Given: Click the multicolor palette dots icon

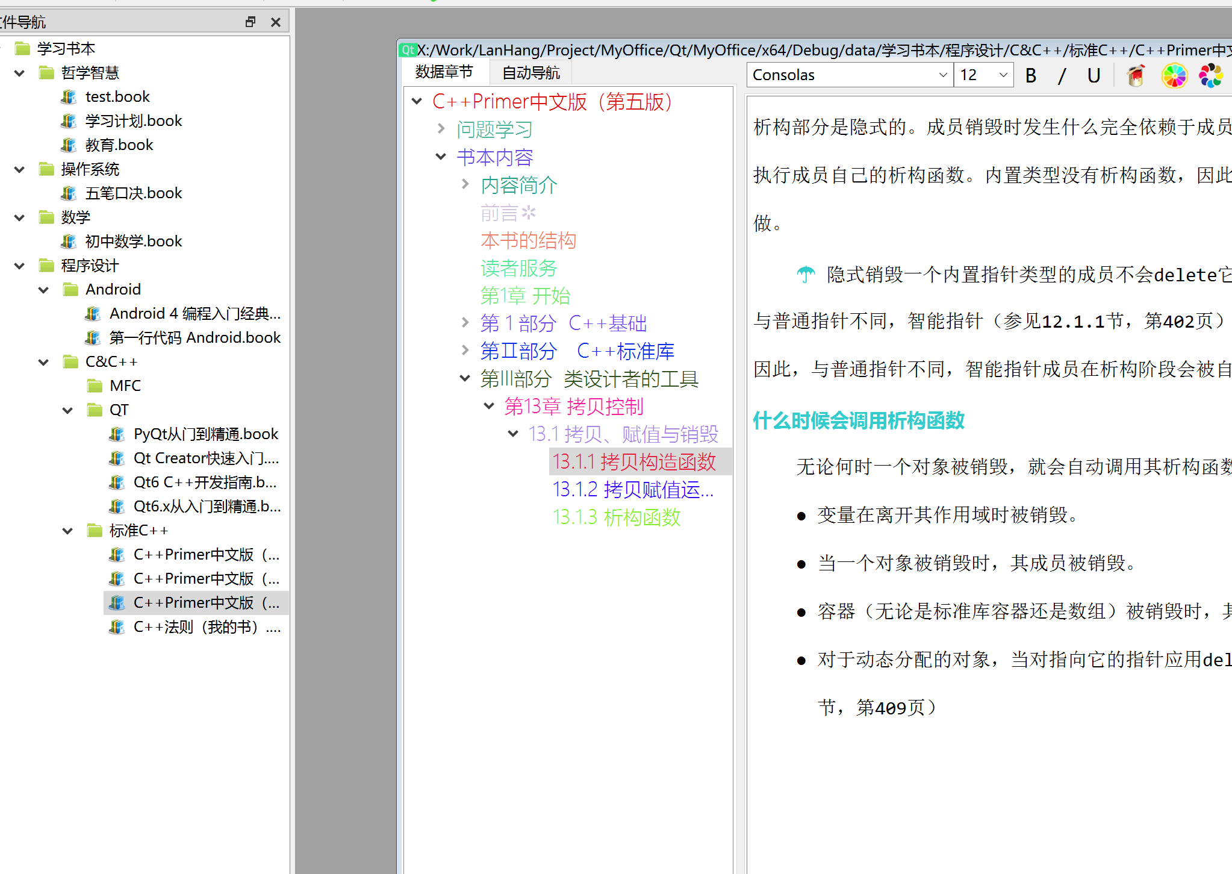Looking at the screenshot, I should click(1210, 76).
